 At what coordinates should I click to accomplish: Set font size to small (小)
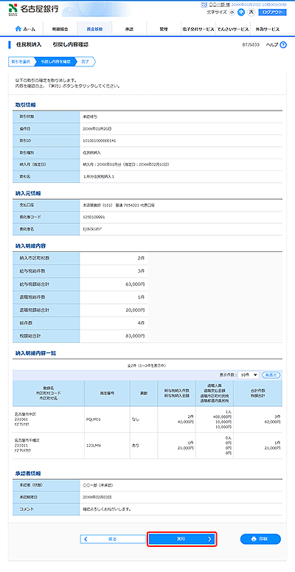click(x=232, y=12)
